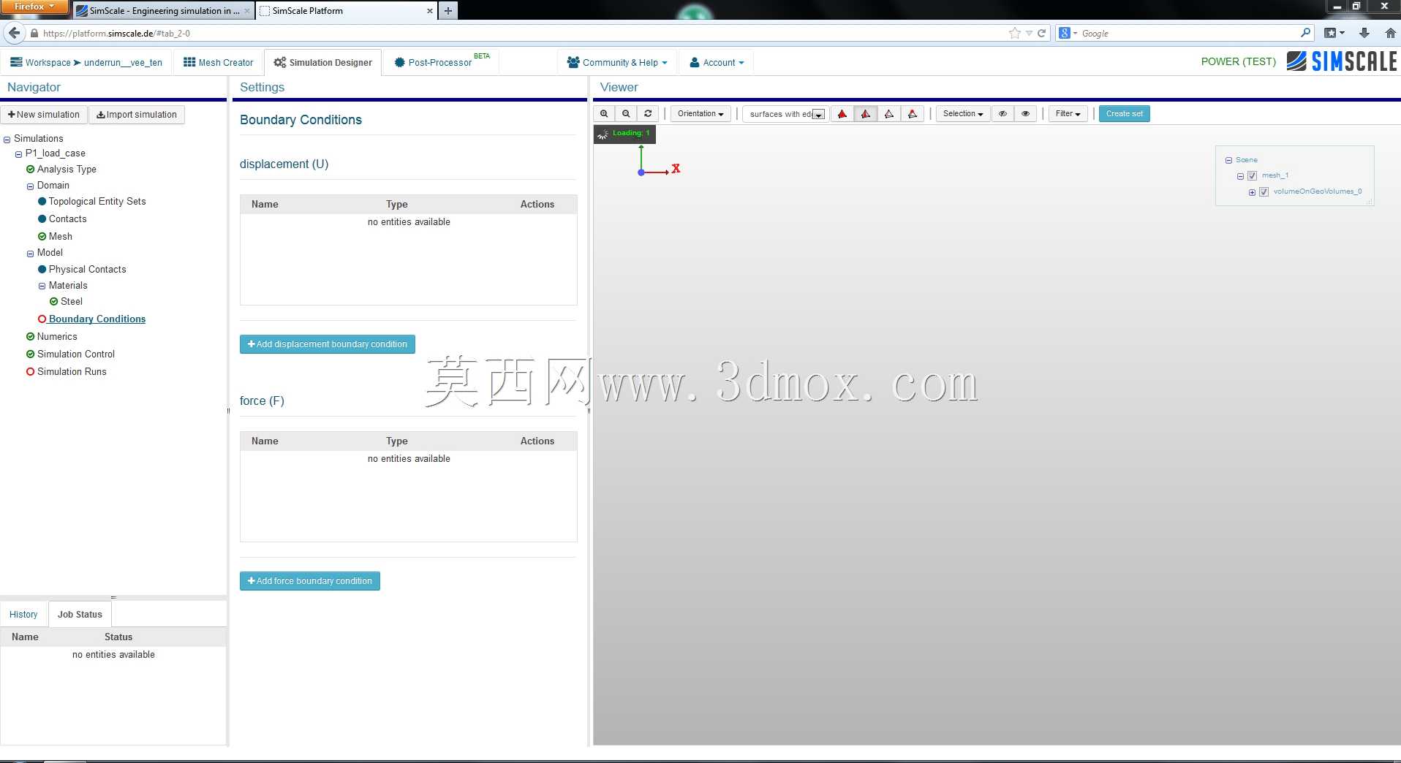Select the surfaces with edges render mode icon
The height and width of the screenshot is (763, 1401).
click(866, 114)
